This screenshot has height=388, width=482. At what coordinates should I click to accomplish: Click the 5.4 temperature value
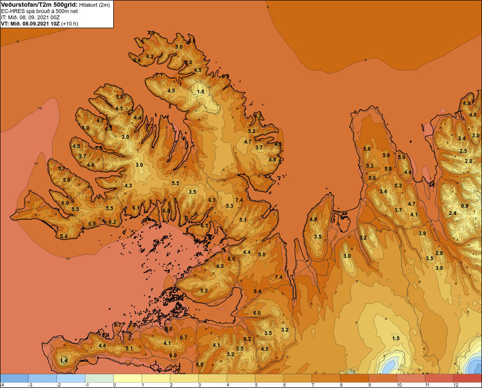64,236
